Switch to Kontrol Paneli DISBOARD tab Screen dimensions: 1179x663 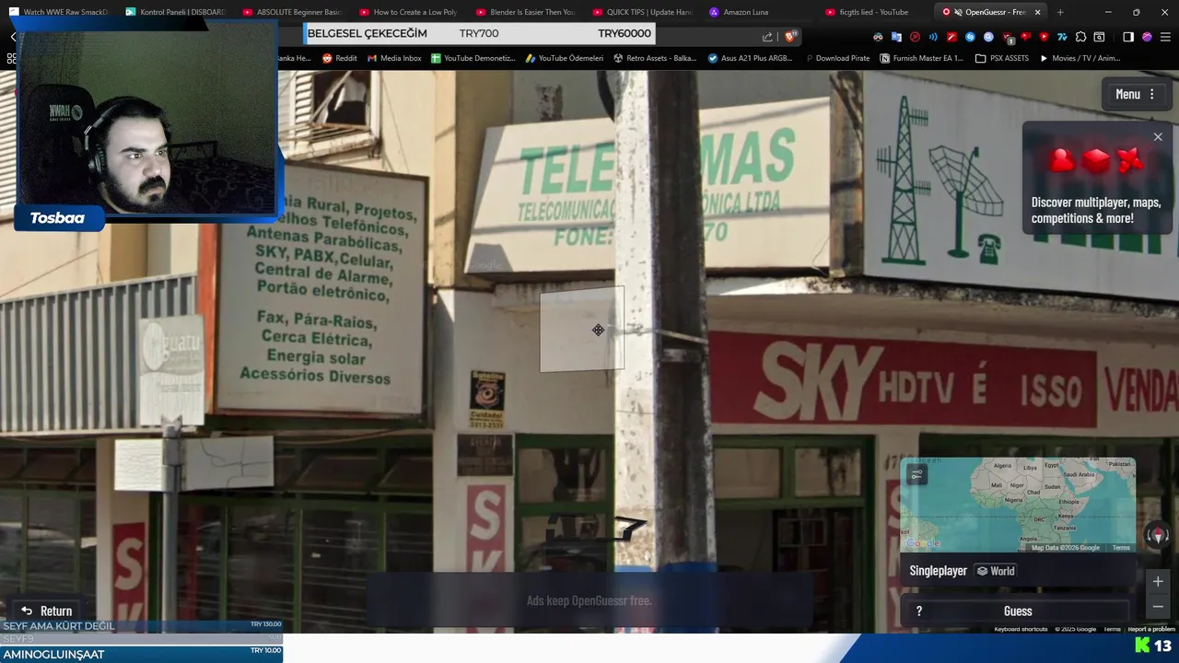coord(177,12)
